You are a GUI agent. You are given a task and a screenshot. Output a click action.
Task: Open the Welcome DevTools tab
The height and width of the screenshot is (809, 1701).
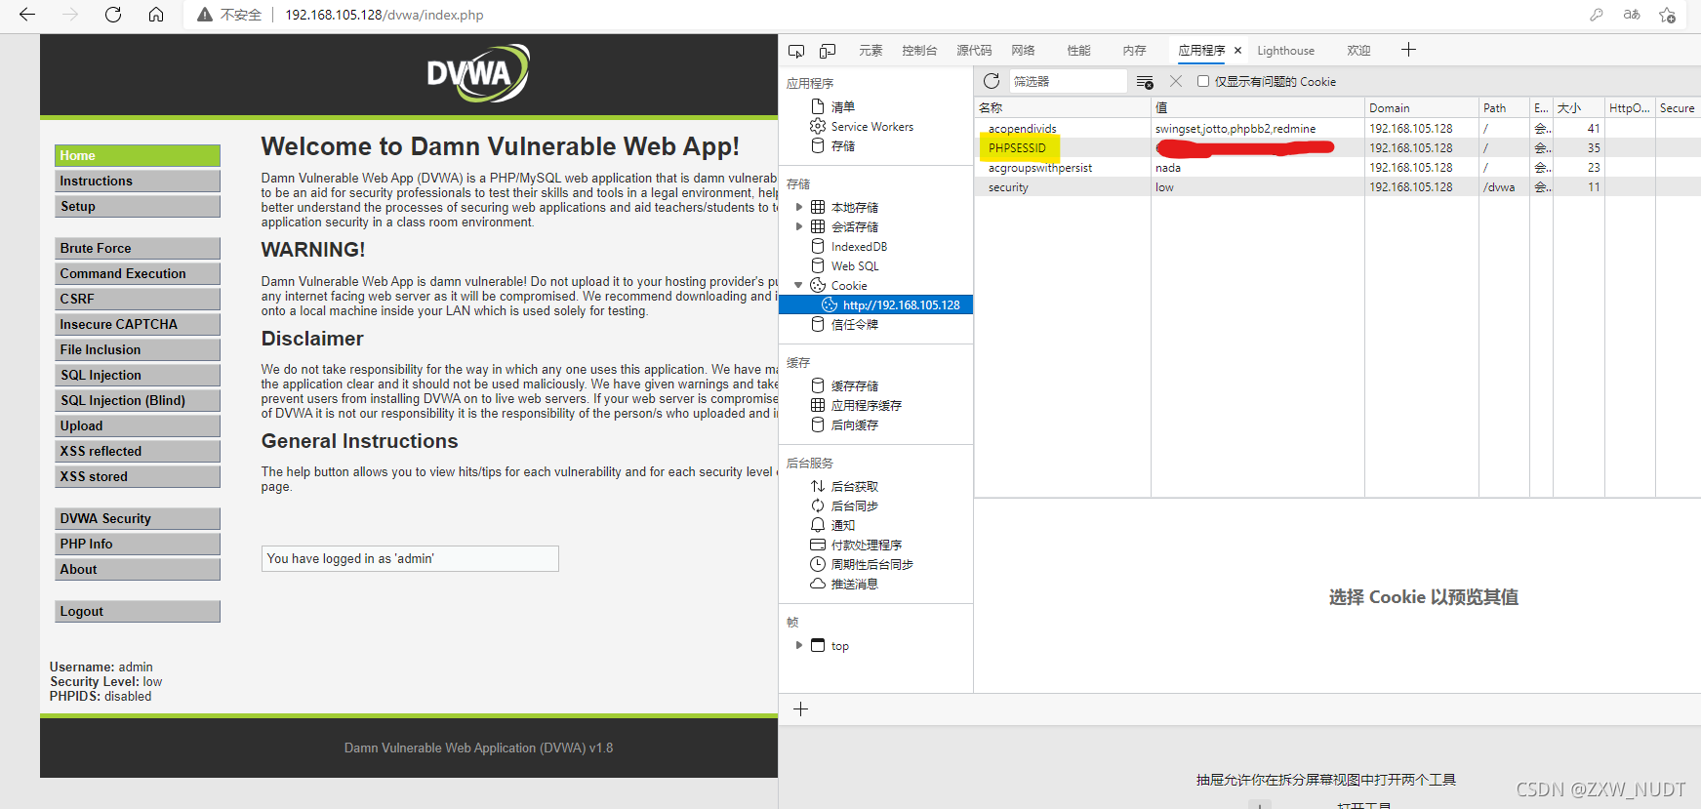click(x=1358, y=51)
